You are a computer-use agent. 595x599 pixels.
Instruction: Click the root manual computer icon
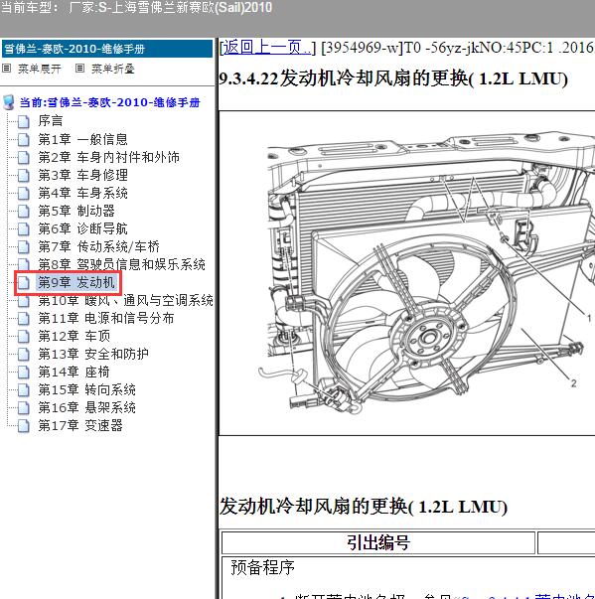coord(8,102)
